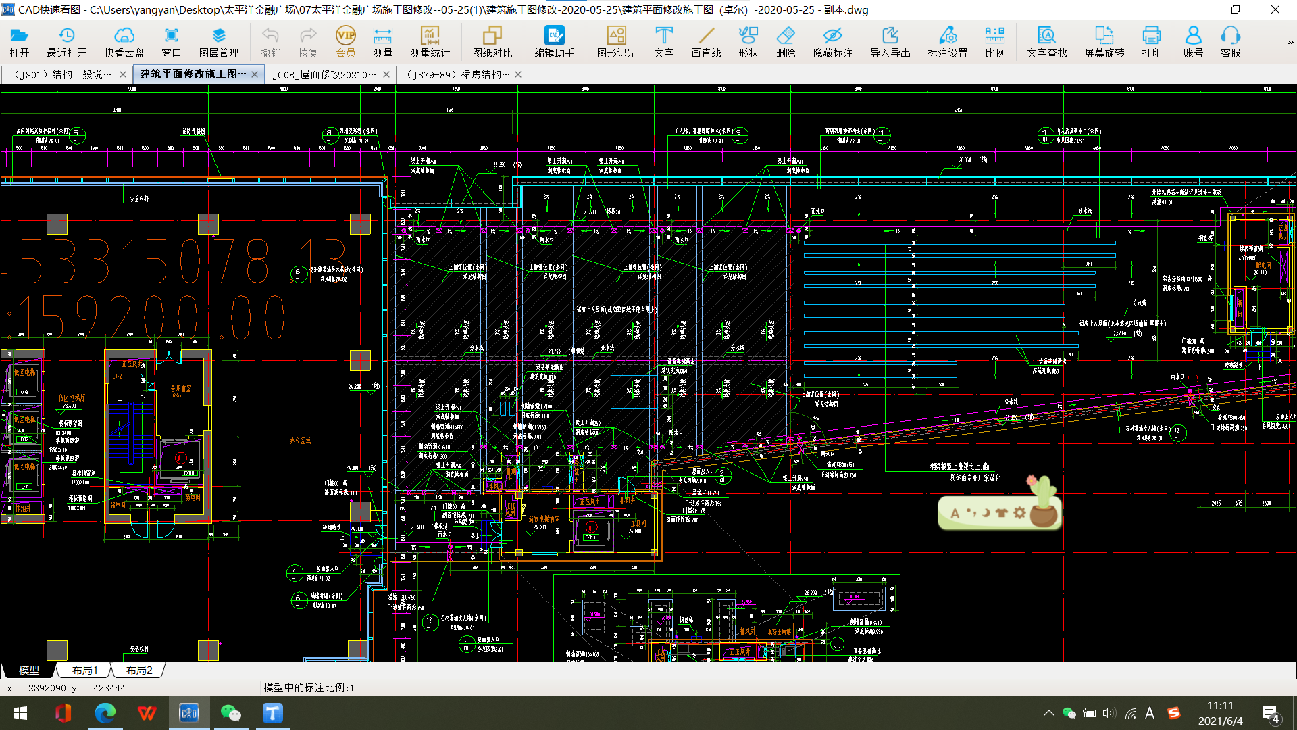Click 模型中的标注比例:1 status text

(x=309, y=687)
